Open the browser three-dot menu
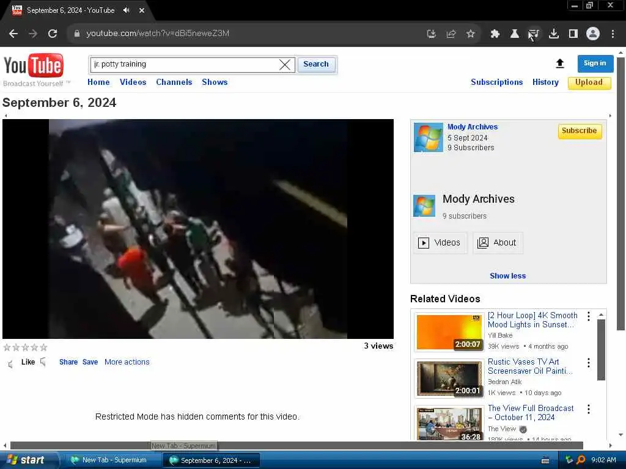The image size is (626, 469). 613,34
